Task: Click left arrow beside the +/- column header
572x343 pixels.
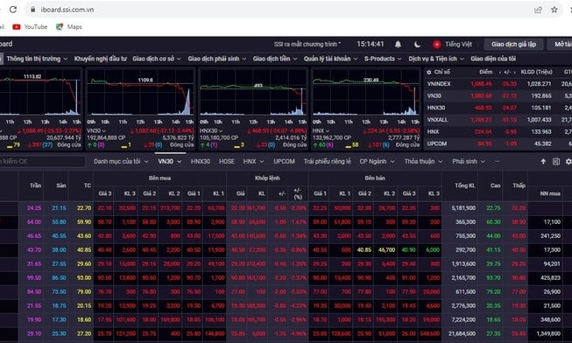Action: pos(500,72)
